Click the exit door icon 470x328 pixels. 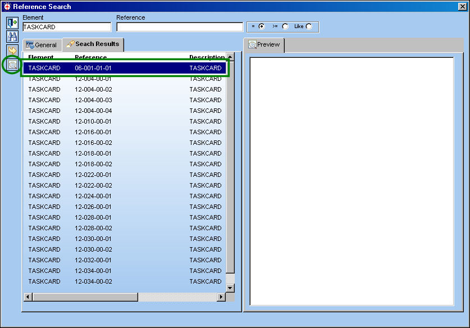(x=12, y=23)
